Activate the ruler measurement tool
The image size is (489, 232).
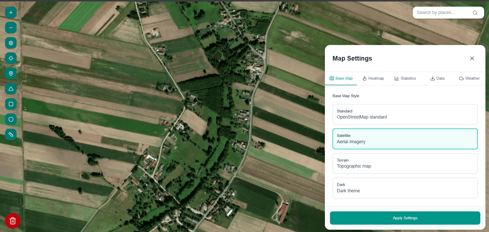pyautogui.click(x=11, y=135)
